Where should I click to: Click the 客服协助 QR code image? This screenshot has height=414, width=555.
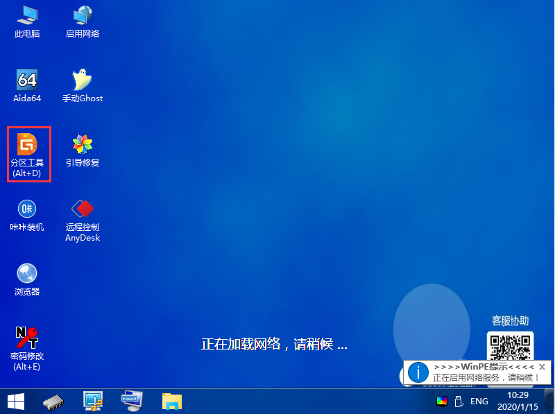510,346
